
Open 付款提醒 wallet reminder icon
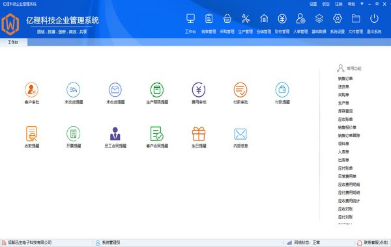click(282, 90)
